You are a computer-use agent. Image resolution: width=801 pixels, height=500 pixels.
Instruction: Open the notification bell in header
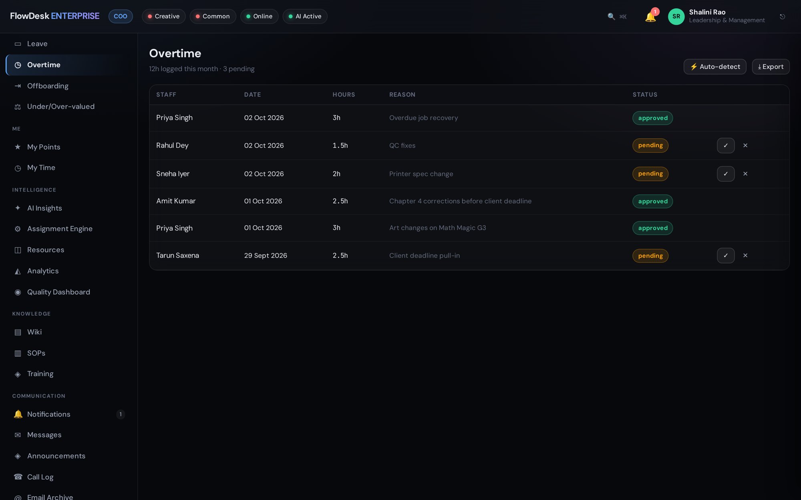(650, 17)
